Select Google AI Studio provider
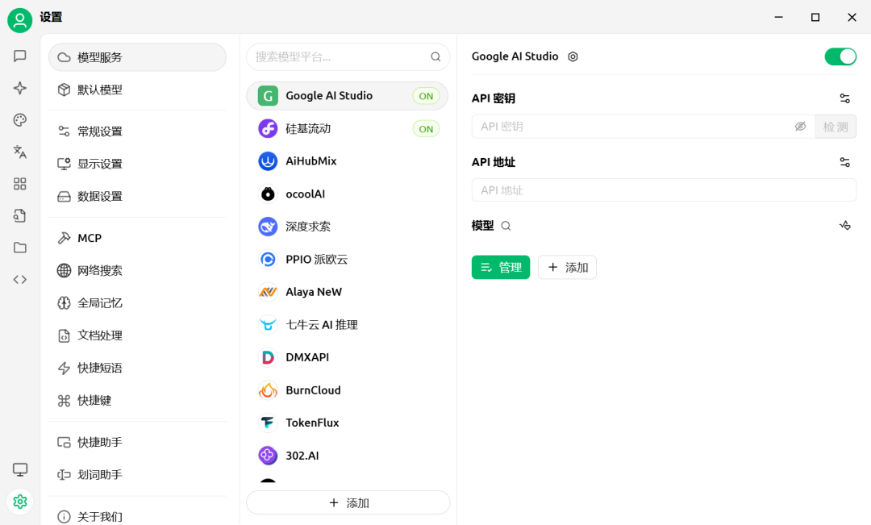871x525 pixels. pyautogui.click(x=347, y=95)
